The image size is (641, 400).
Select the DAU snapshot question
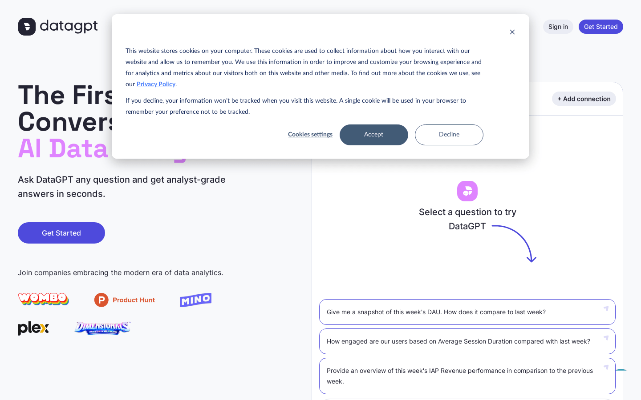point(436,312)
